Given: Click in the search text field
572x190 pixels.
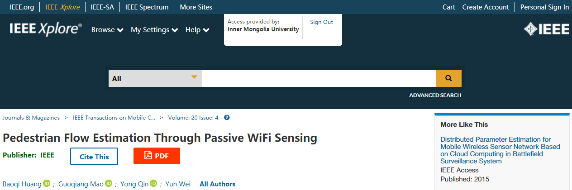Looking at the screenshot, I should [319, 78].
